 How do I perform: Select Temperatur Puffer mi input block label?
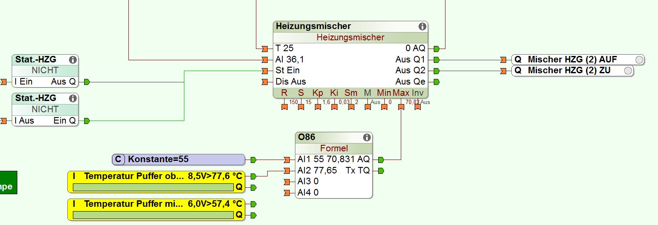(x=134, y=204)
